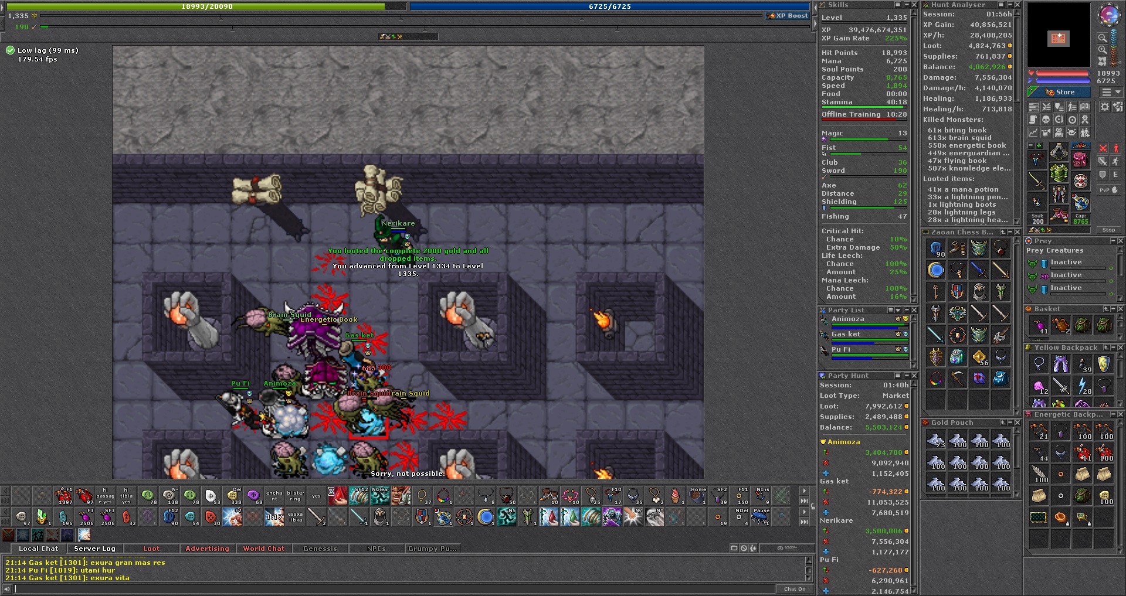Click the boots equipment slot

1059,216
